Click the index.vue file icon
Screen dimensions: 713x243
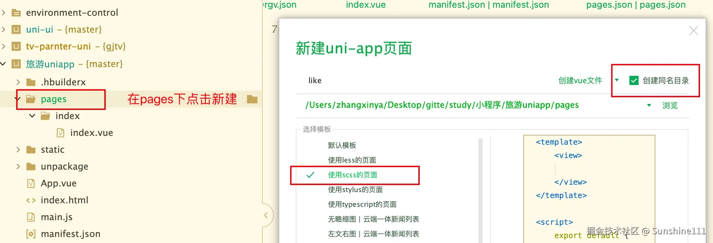60,133
